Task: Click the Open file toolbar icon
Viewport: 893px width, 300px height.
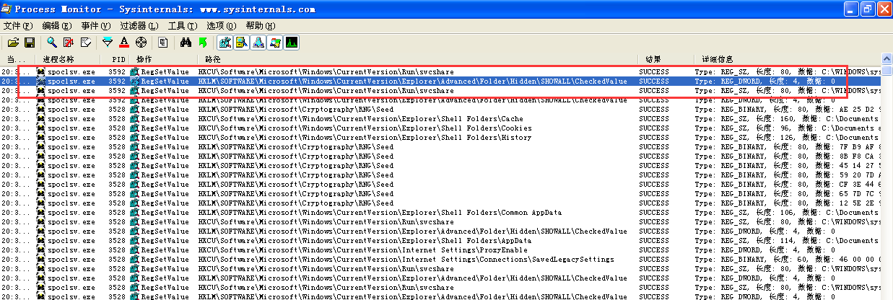Action: click(x=13, y=43)
